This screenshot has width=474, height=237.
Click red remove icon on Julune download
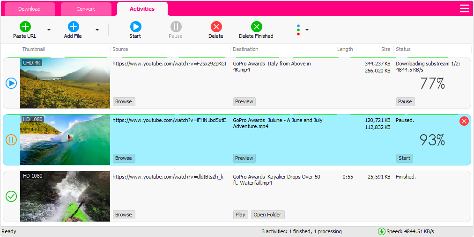(464, 121)
